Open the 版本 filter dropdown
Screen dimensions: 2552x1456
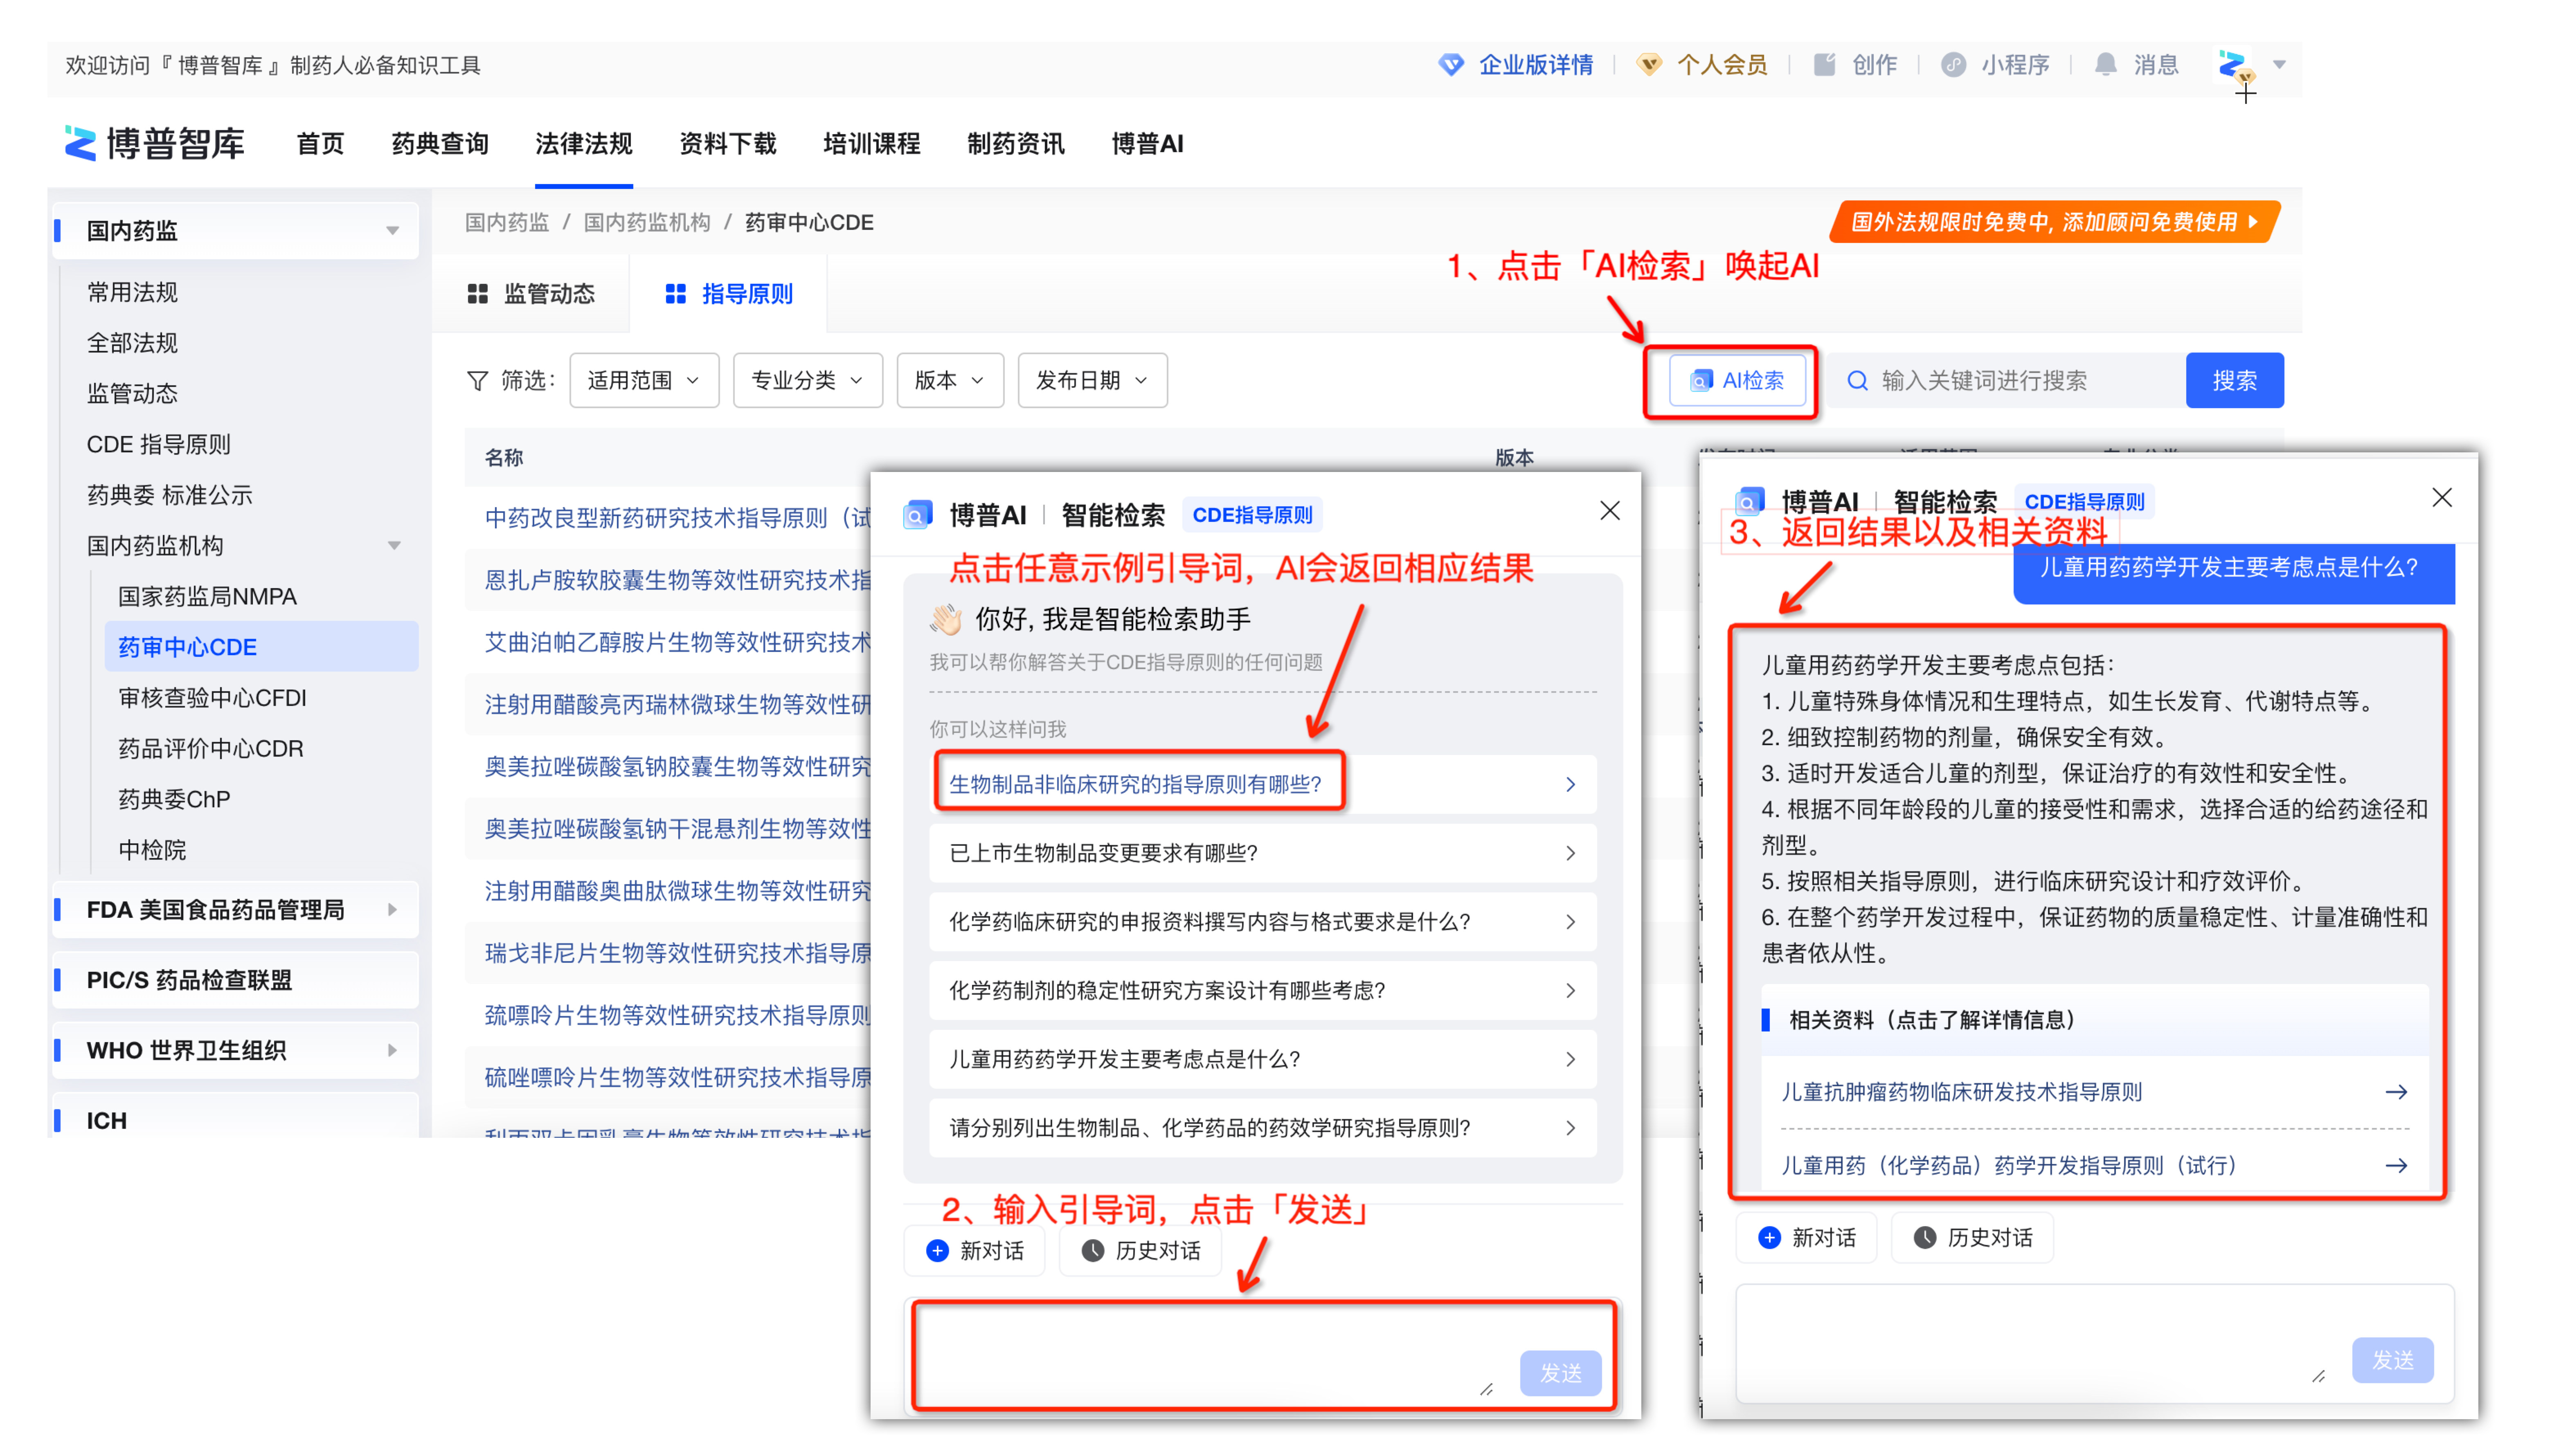coord(950,381)
